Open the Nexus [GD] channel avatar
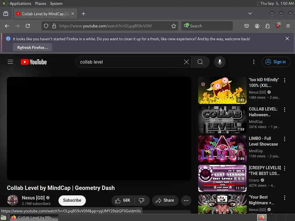The image size is (295, 221). (13, 200)
